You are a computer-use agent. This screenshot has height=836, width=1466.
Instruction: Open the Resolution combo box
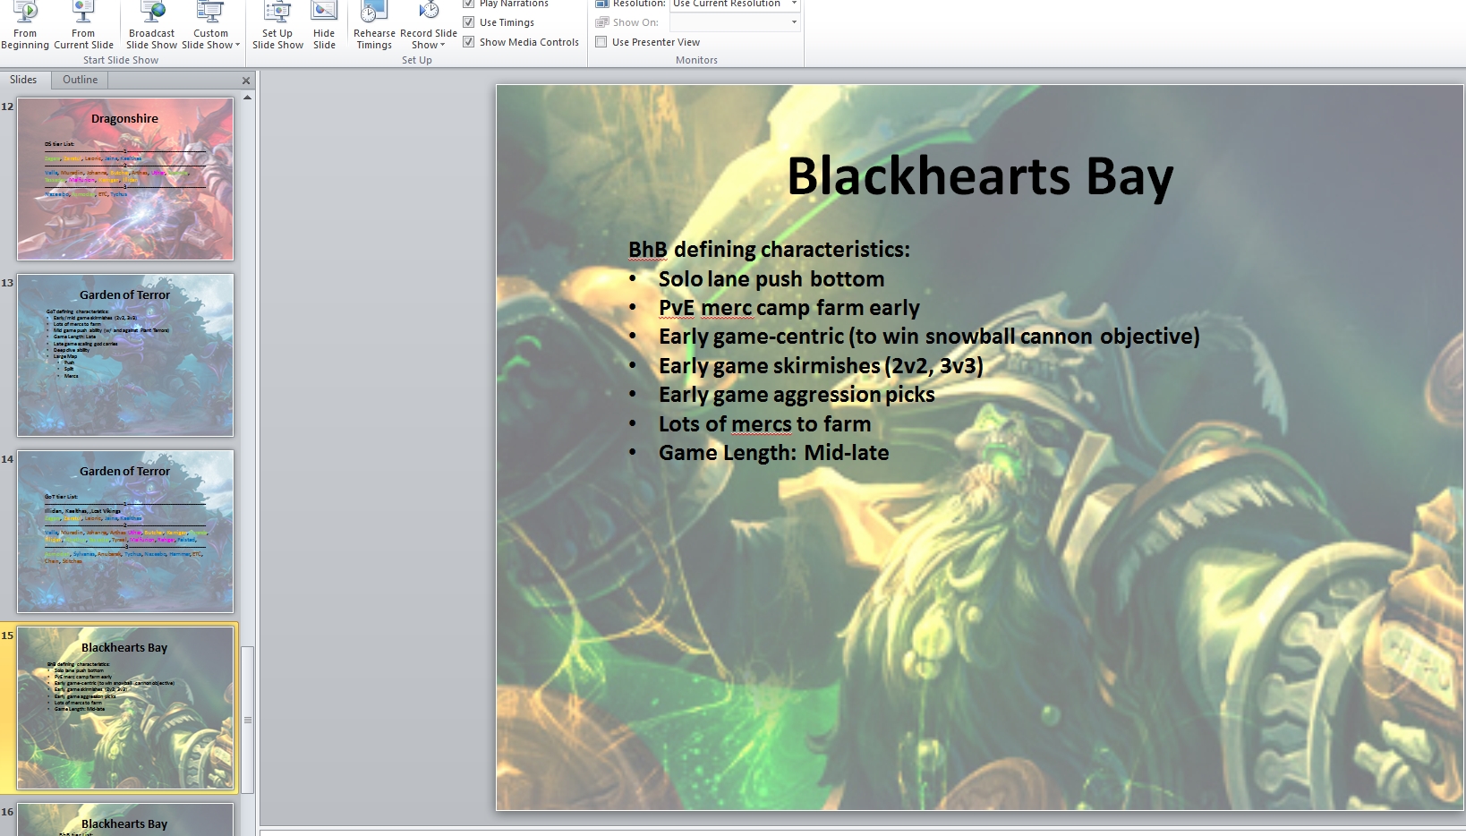[735, 4]
